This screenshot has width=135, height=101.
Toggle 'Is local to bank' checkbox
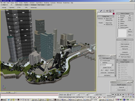101,61
